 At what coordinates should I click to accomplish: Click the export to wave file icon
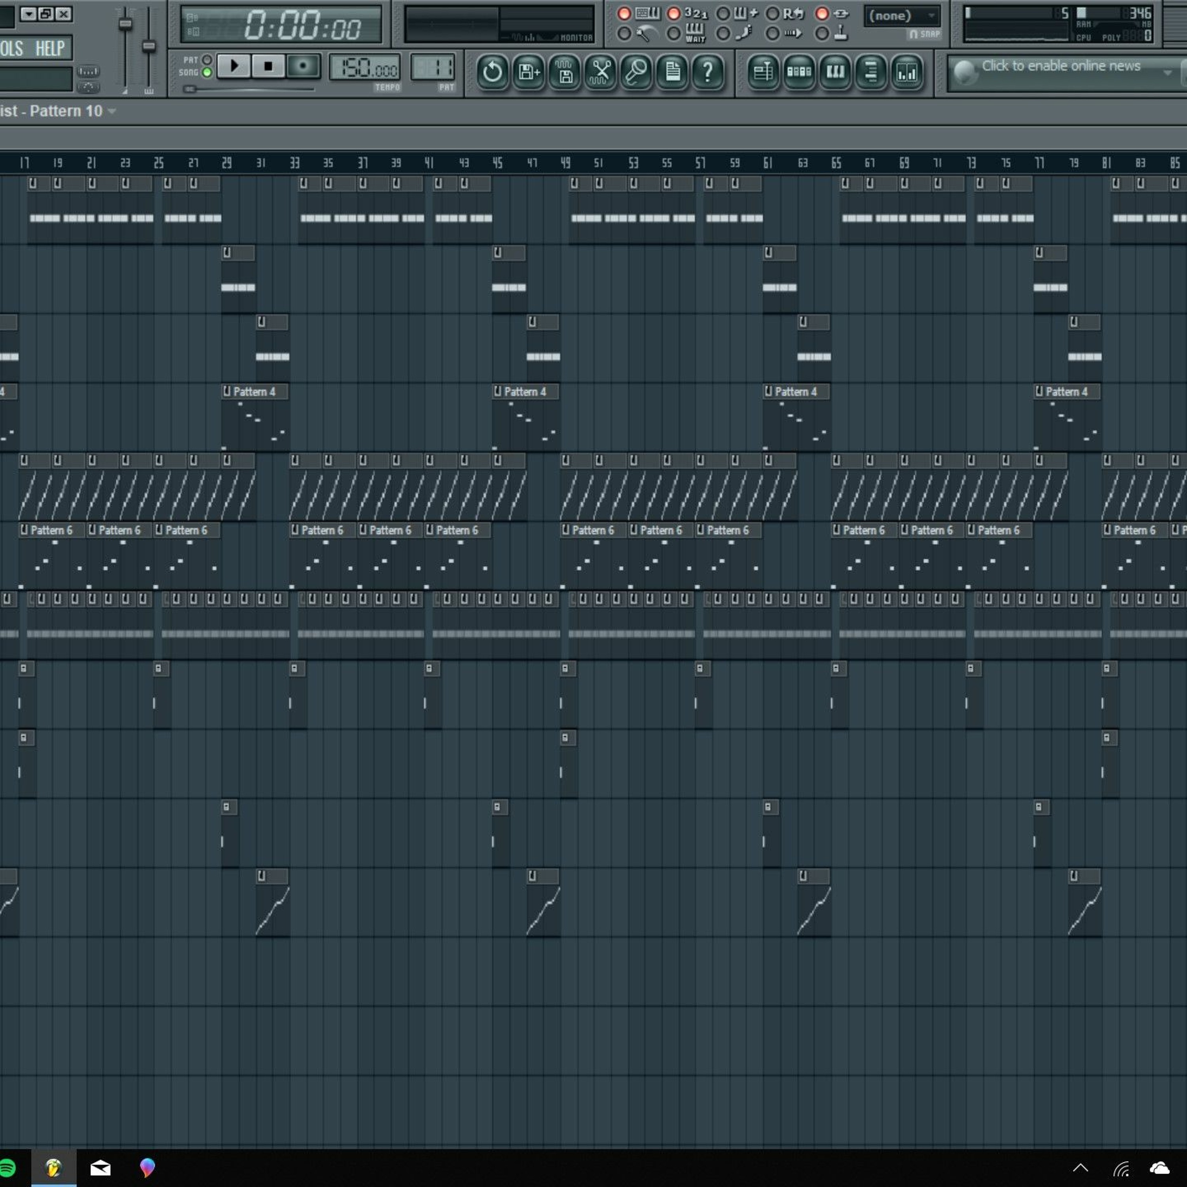pyautogui.click(x=564, y=72)
